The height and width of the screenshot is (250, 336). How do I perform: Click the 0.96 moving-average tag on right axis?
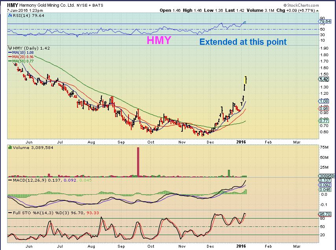point(324,109)
